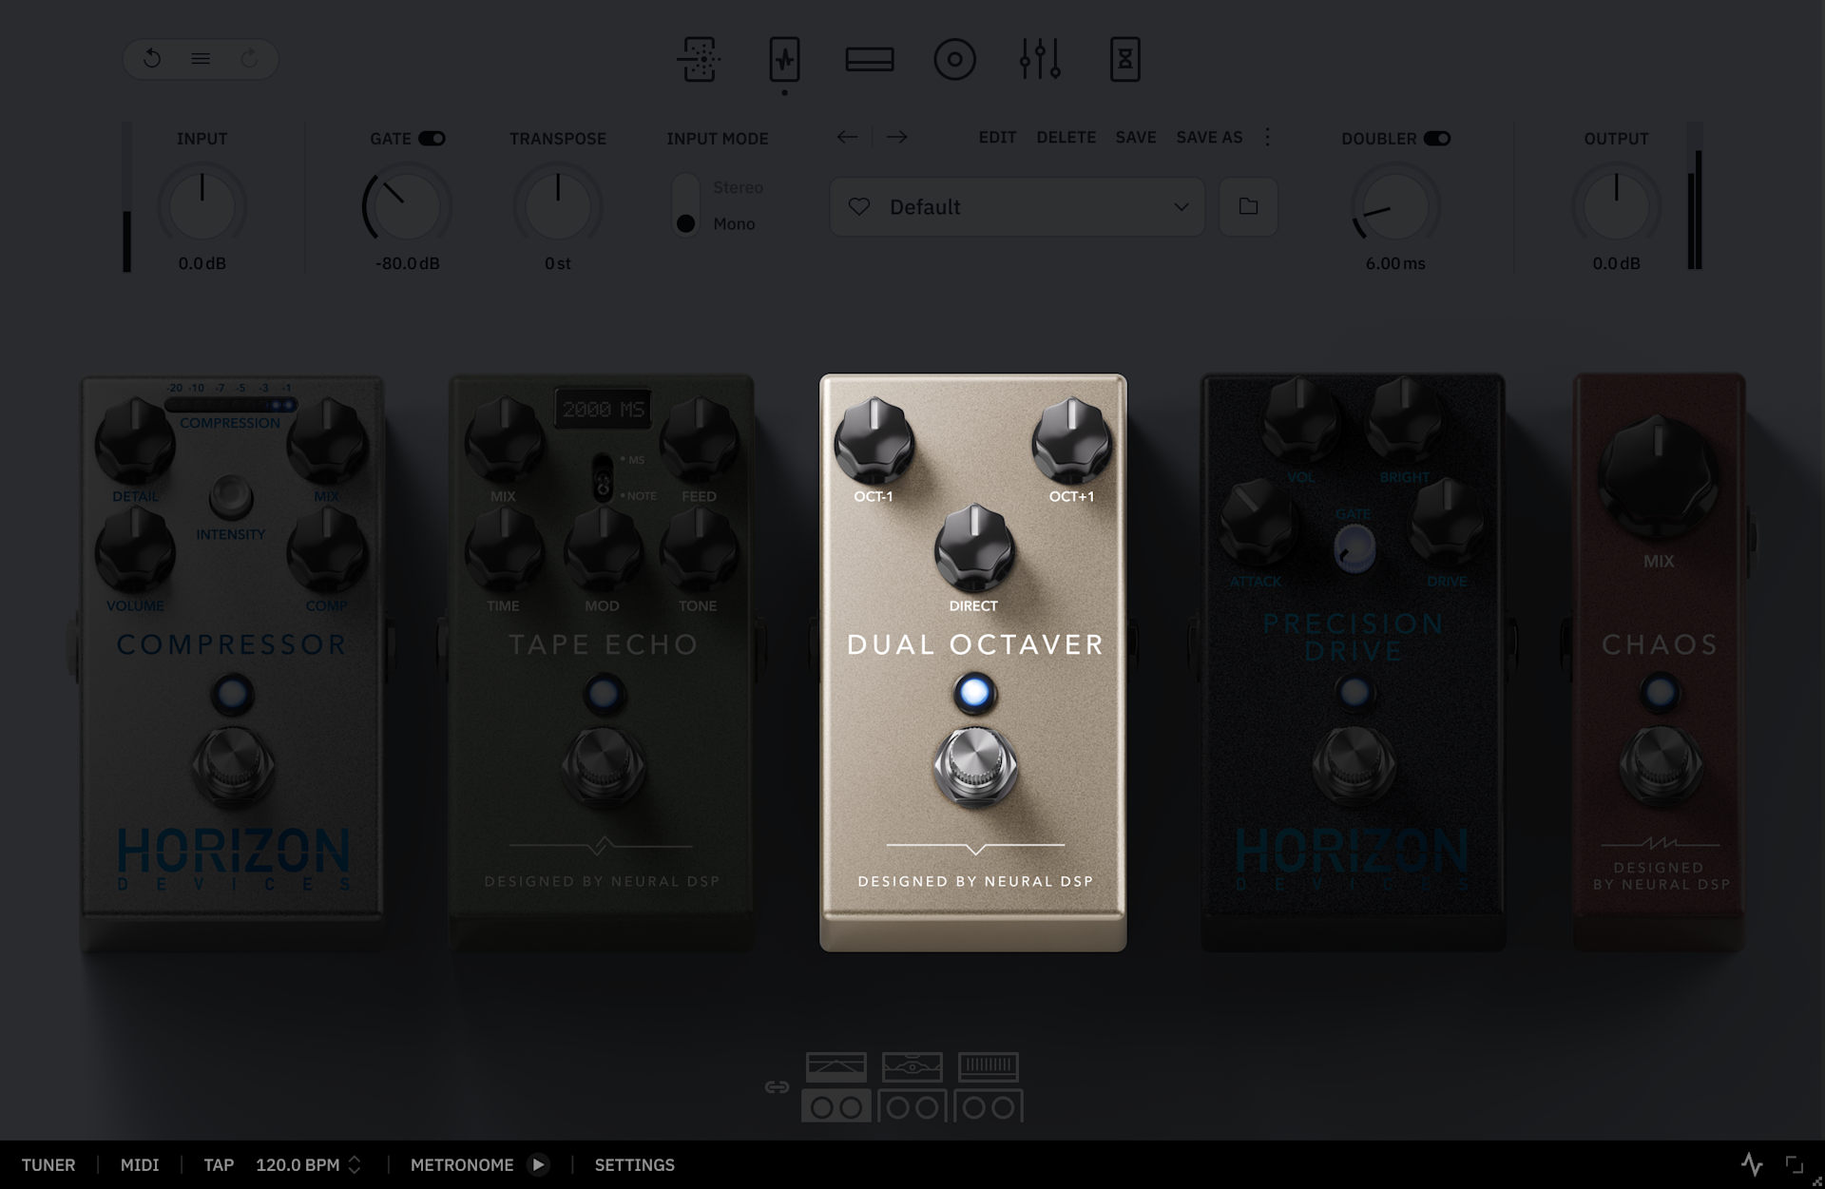Open the pedal section with pulse icon

784,59
